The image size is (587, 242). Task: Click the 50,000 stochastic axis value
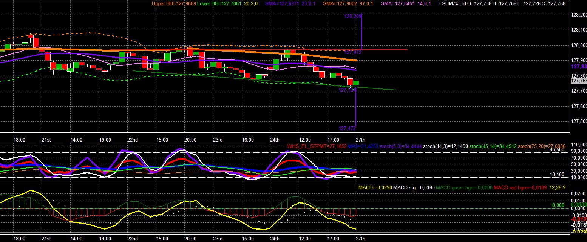[579, 164]
